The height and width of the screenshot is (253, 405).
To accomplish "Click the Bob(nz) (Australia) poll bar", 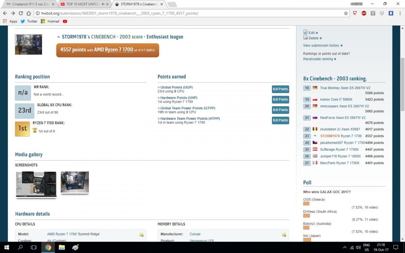I will pos(306,228).
